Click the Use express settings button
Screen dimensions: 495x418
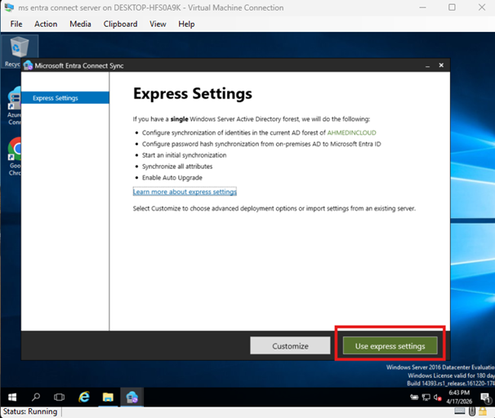[390, 346]
